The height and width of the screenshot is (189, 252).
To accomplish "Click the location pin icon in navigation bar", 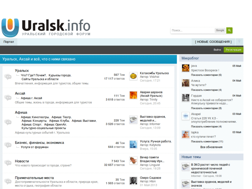I will coord(239,42).
